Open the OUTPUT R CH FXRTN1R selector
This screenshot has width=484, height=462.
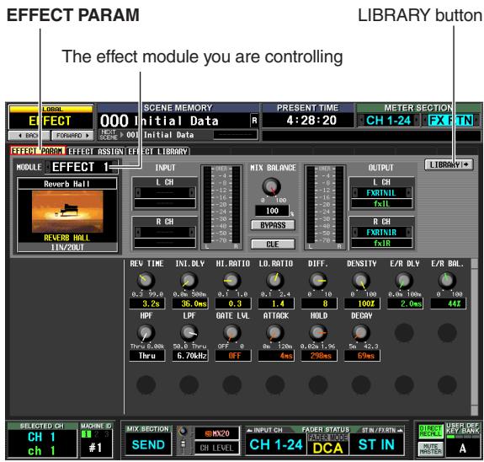381,232
